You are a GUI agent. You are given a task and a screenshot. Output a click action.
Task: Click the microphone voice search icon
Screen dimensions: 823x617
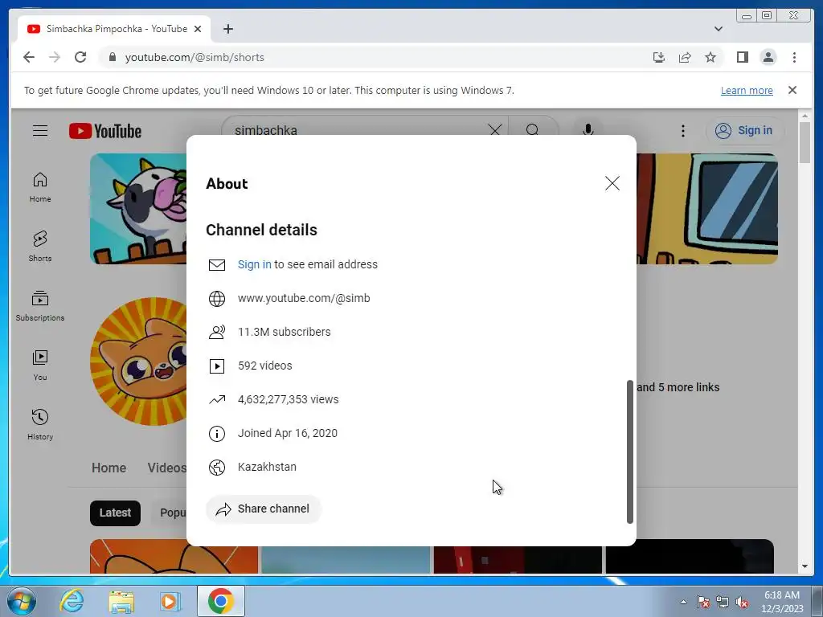588,130
